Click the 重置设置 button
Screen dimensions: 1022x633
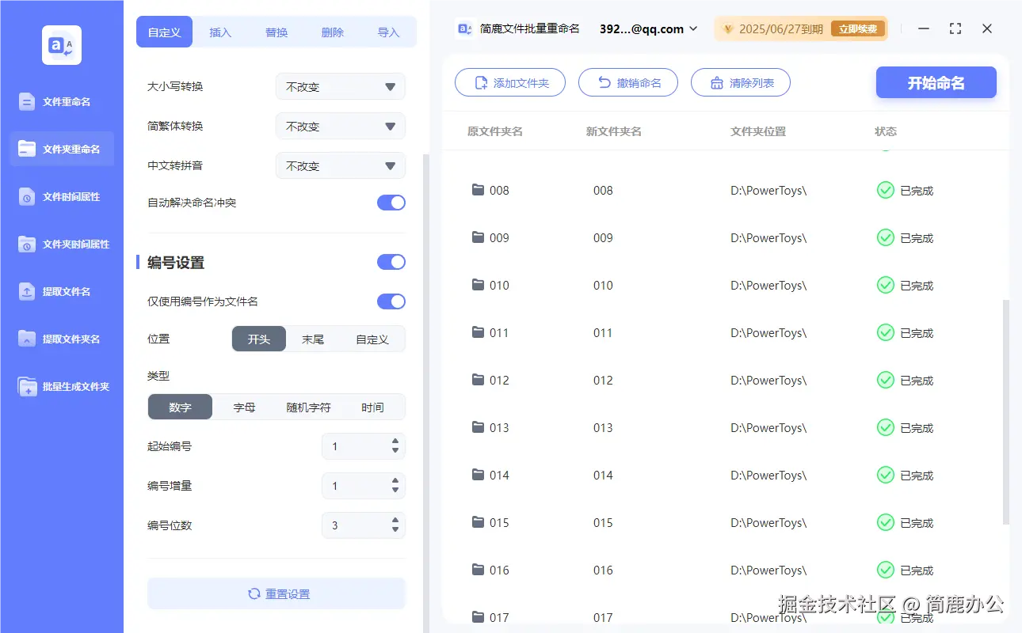point(276,593)
